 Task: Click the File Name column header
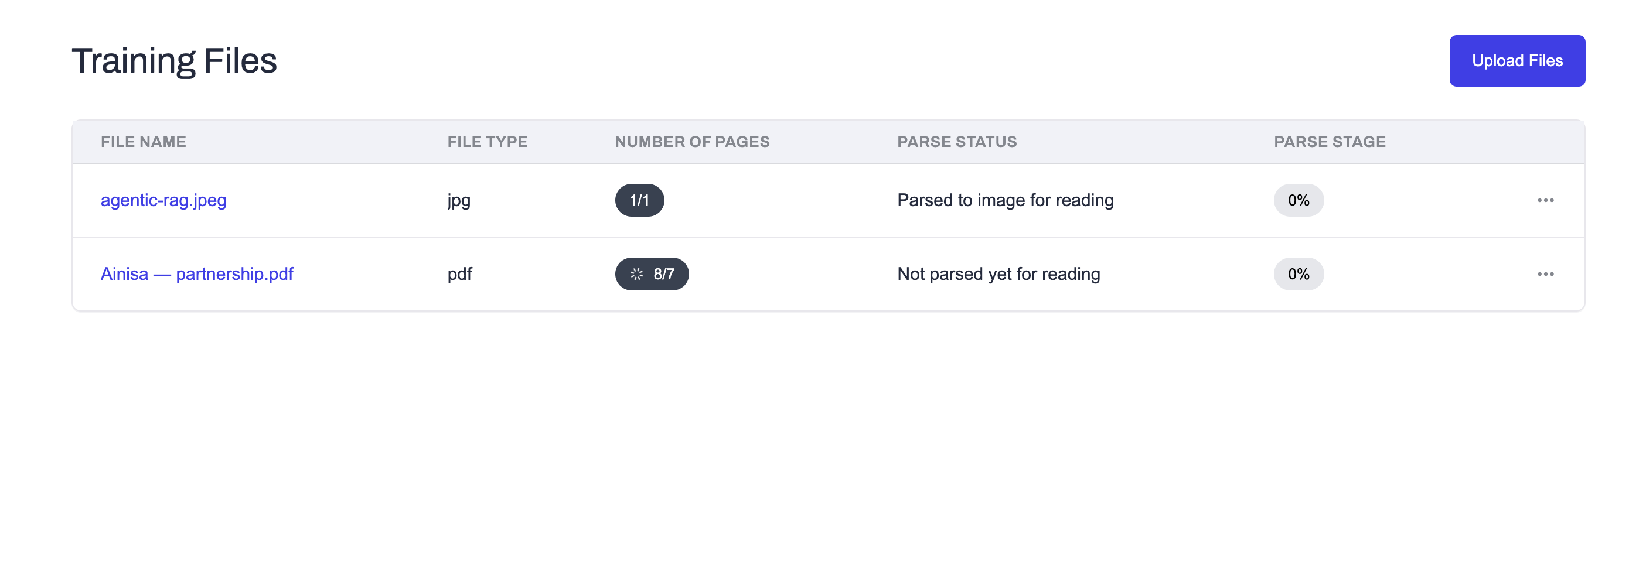coord(143,142)
